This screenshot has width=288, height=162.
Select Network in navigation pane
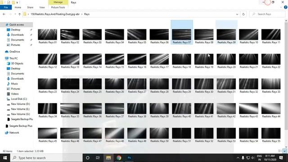pos(14,133)
